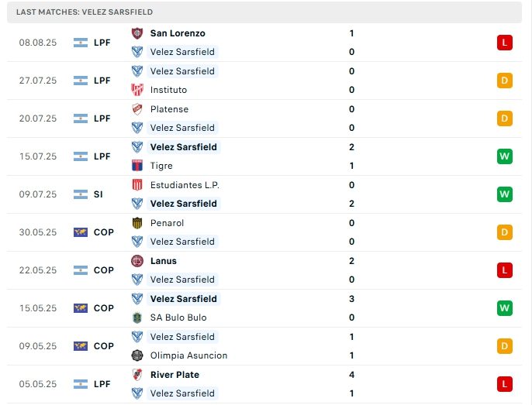Click the Last Matches: Velez Sarsfield header
This screenshot has height=405, width=532.
[85, 12]
